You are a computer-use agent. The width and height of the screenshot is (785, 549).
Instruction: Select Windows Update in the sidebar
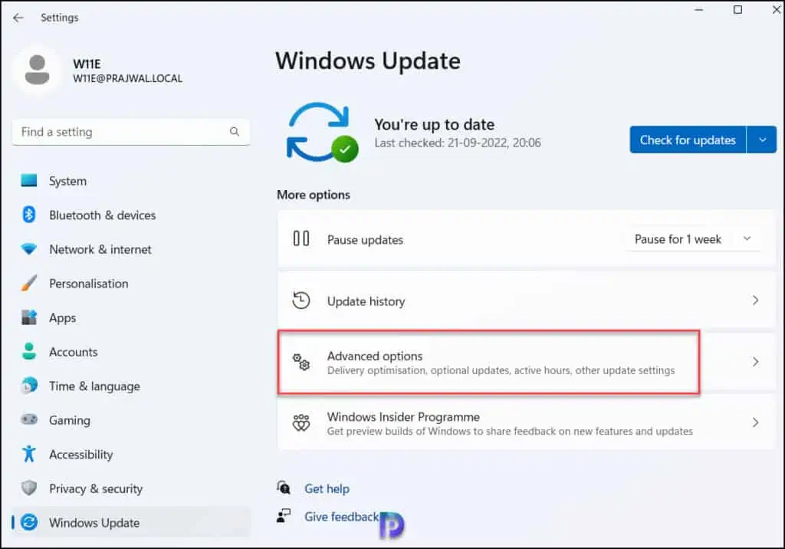click(x=130, y=522)
